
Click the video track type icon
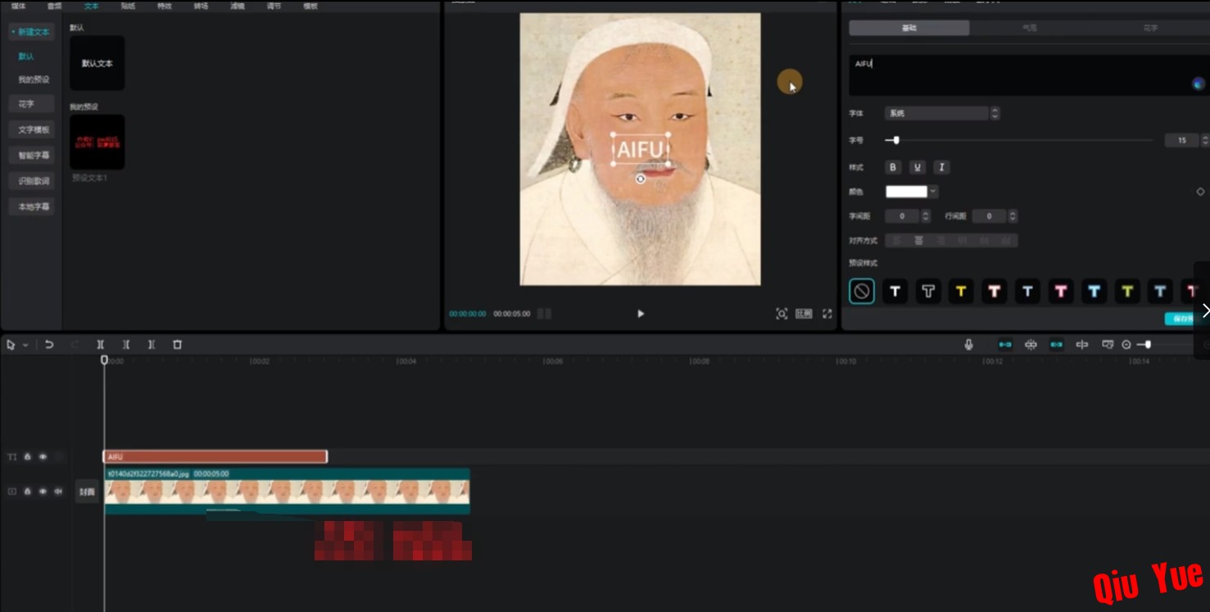[x=11, y=492]
